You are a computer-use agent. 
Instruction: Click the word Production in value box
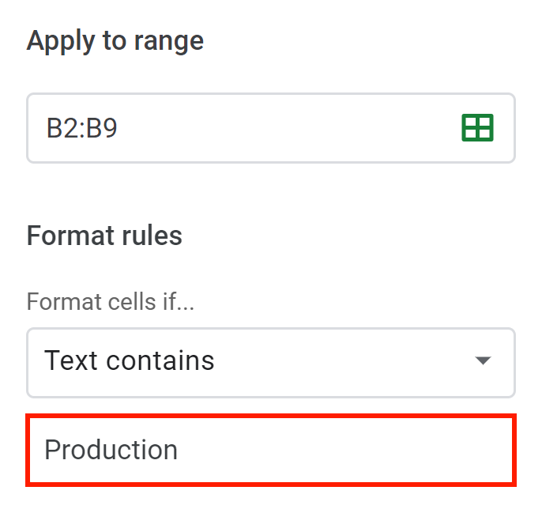[111, 450]
